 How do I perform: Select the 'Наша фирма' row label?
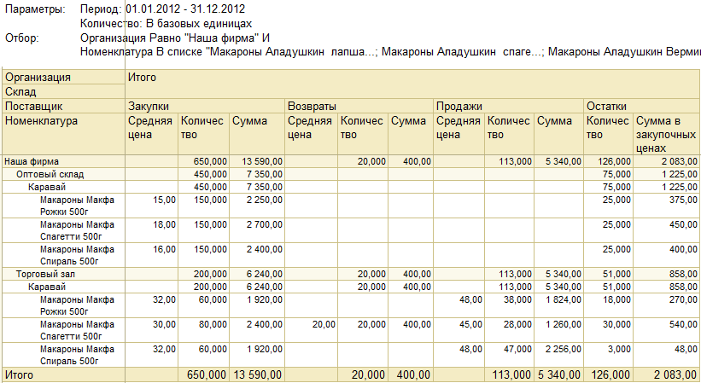tap(32, 161)
